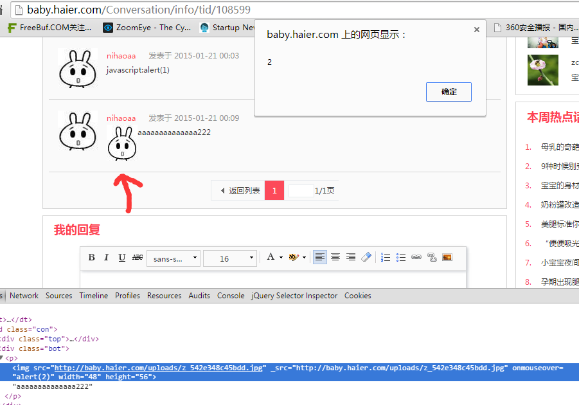
Task: Switch to the Audits devtools tab
Action: (199, 296)
